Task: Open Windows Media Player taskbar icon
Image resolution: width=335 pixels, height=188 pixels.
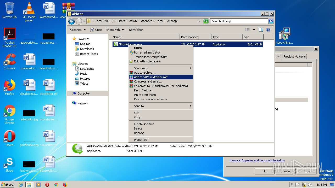Action: pos(38,185)
